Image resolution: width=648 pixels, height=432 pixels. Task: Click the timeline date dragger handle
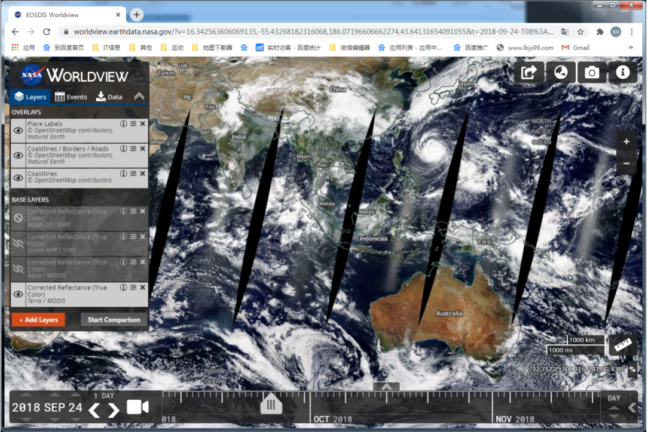[270, 404]
